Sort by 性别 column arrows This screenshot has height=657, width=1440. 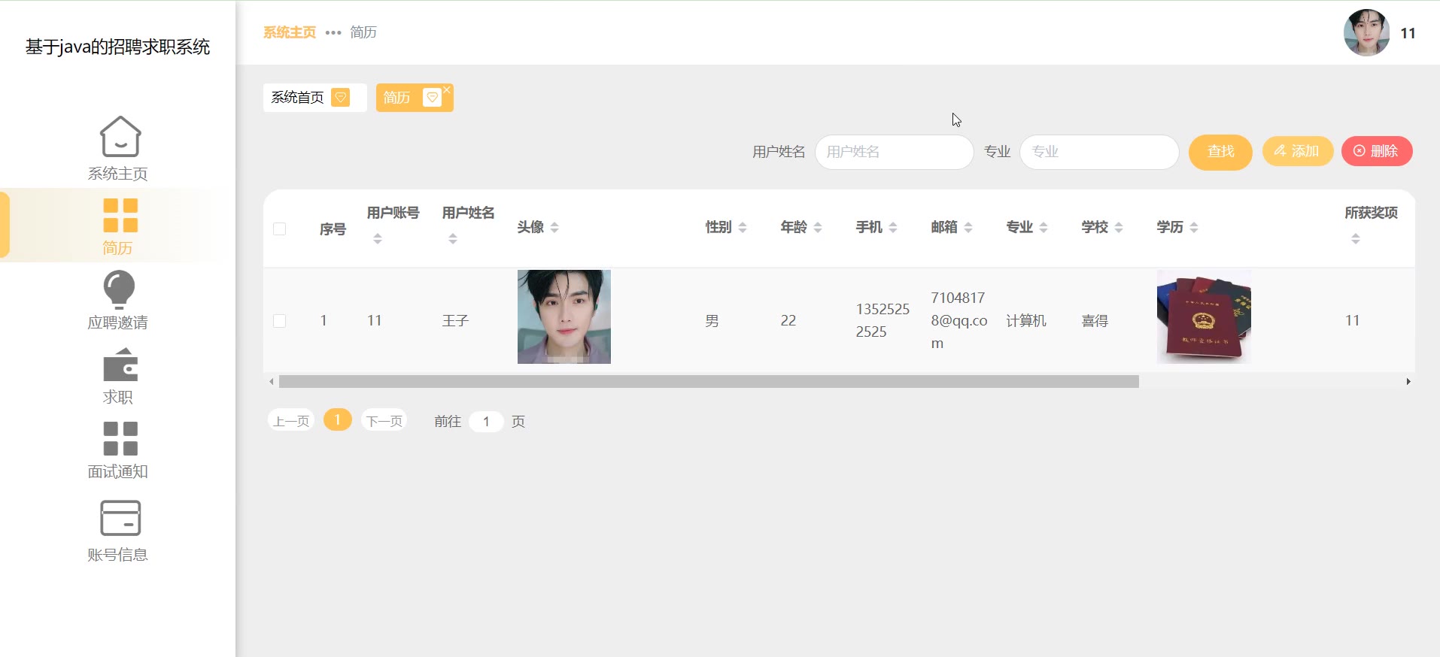743,227
